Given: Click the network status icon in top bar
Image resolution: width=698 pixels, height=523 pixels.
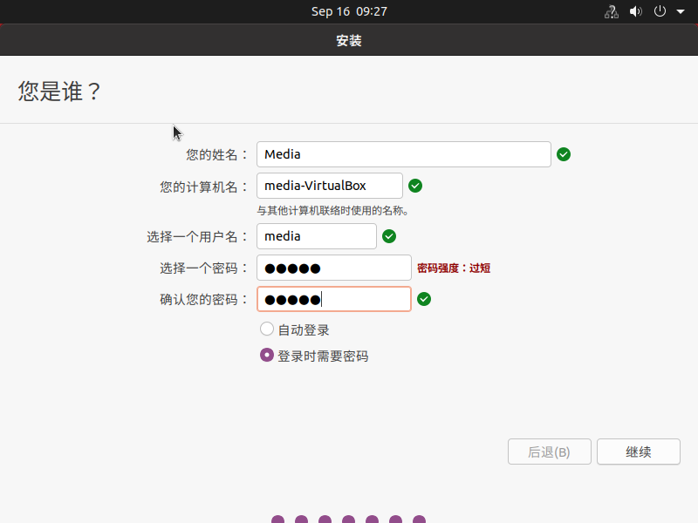Looking at the screenshot, I should 611,11.
